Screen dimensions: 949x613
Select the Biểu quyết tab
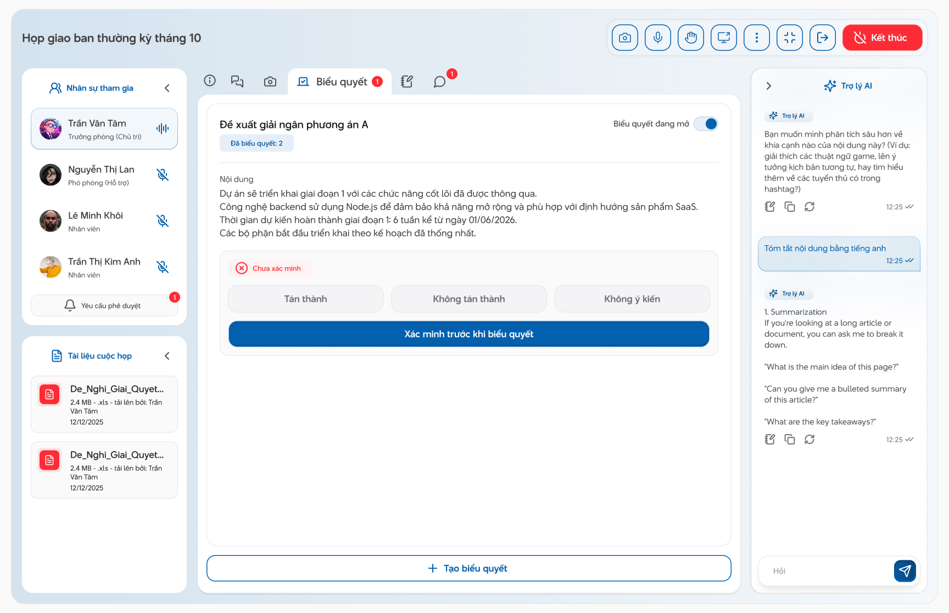point(340,82)
